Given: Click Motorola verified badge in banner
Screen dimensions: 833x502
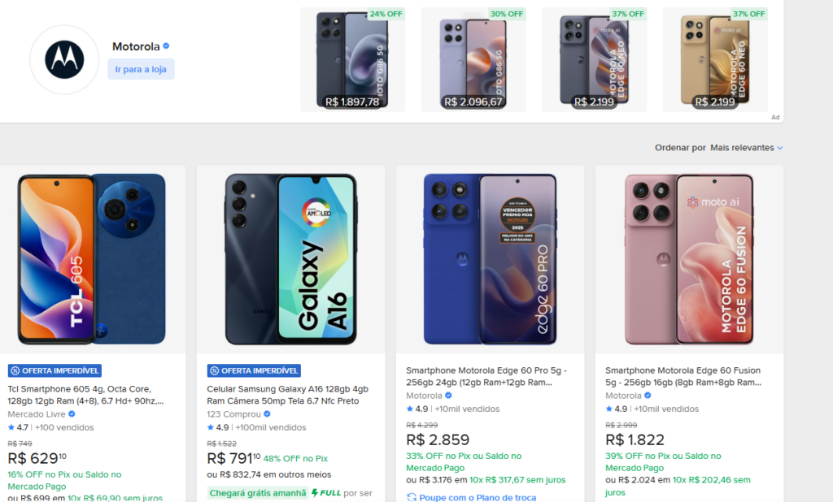Looking at the screenshot, I should tap(166, 46).
